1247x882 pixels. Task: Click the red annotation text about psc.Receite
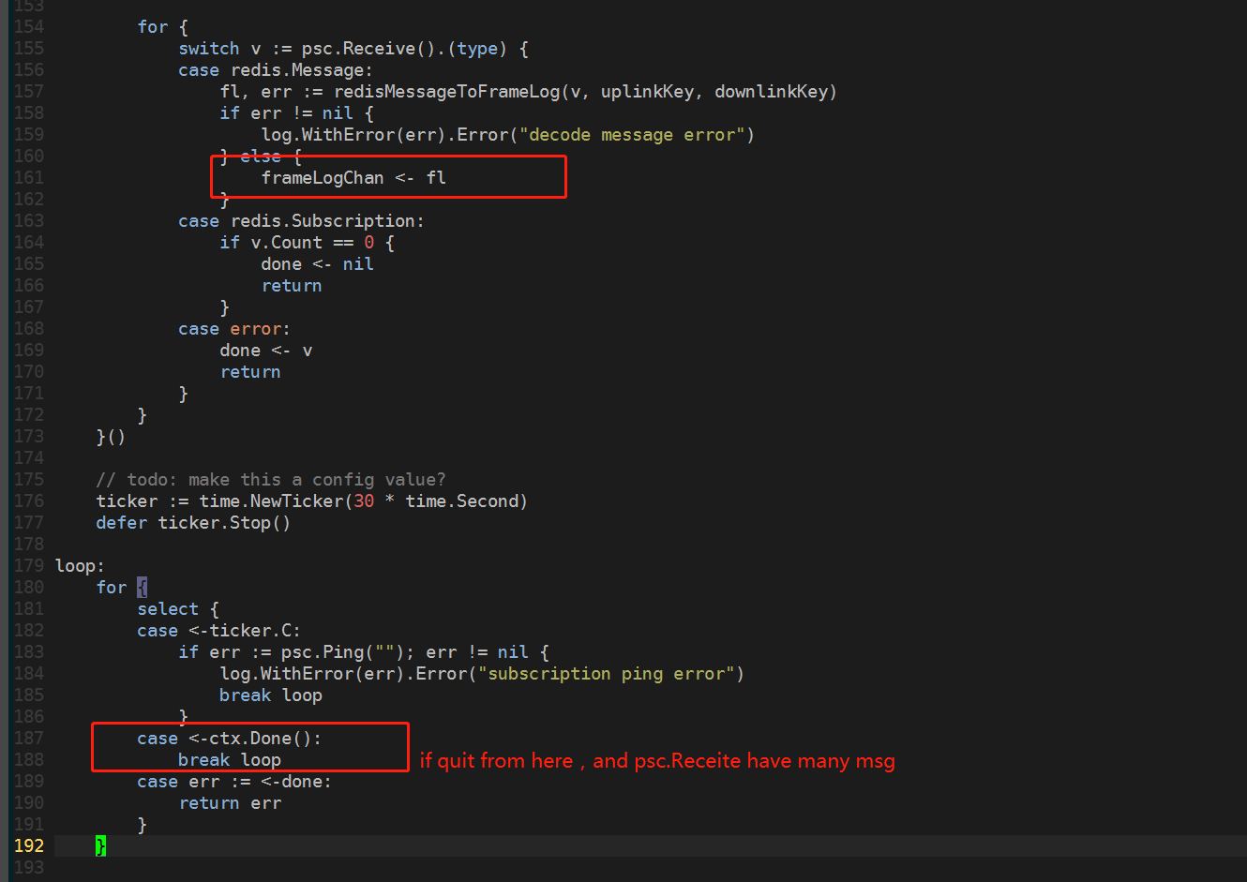point(656,760)
